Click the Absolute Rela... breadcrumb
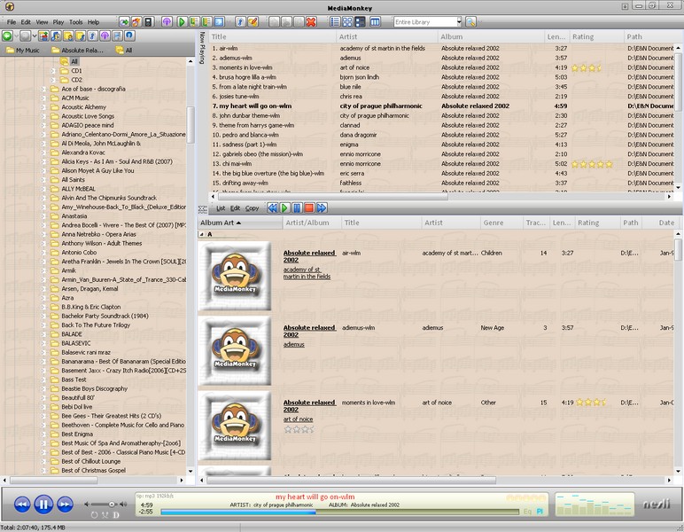The image size is (684, 532). (78, 51)
